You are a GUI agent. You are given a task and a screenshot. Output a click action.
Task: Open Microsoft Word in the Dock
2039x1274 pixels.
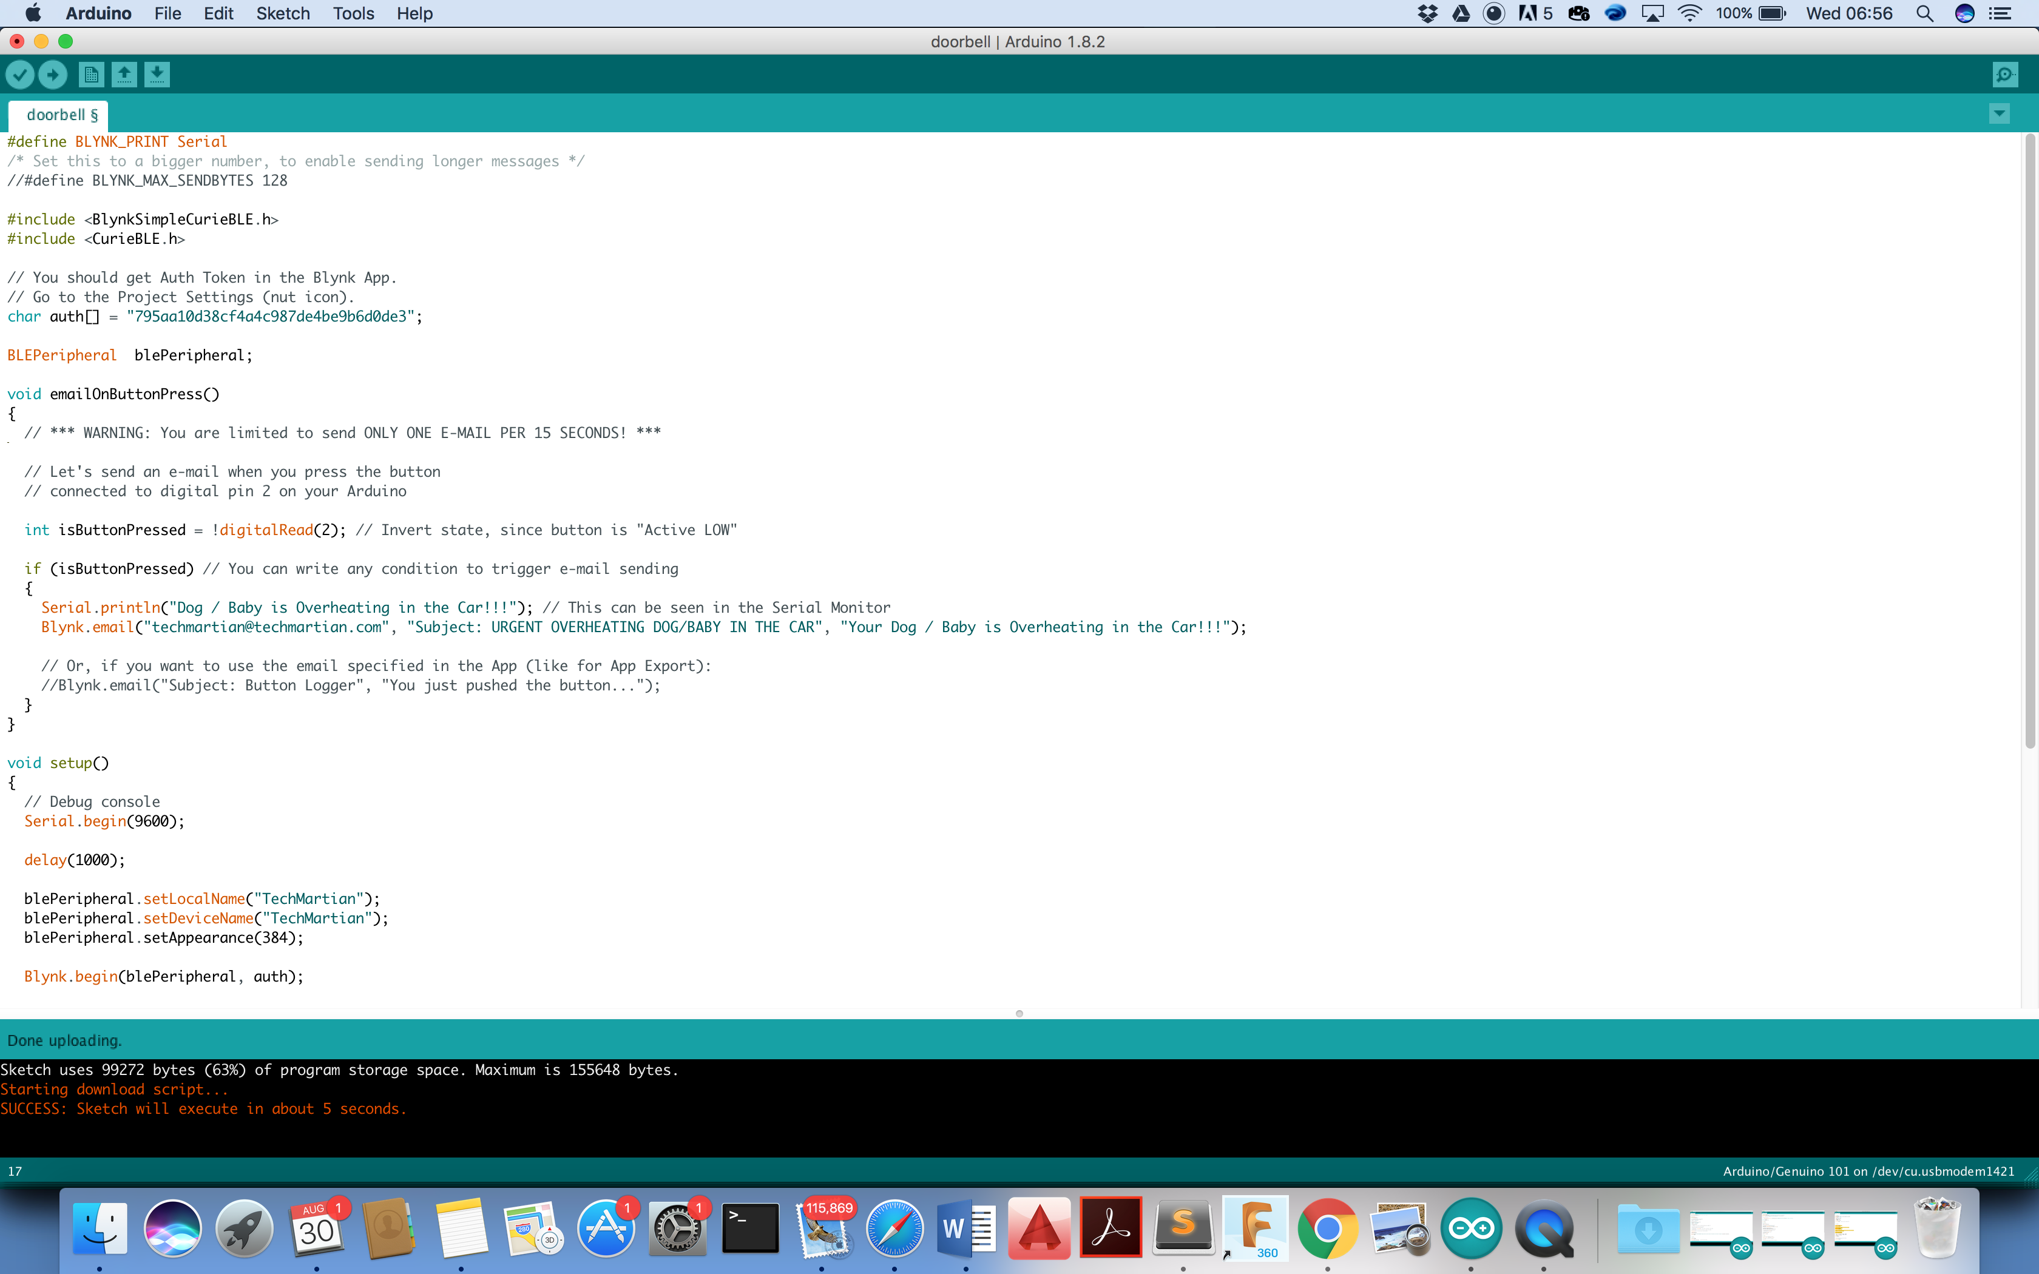[967, 1228]
